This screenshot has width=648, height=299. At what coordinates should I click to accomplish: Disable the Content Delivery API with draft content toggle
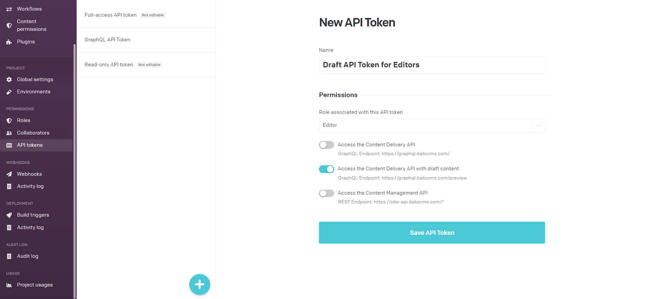click(x=326, y=169)
